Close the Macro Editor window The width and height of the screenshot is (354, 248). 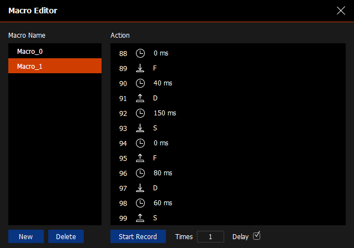pyautogui.click(x=341, y=11)
